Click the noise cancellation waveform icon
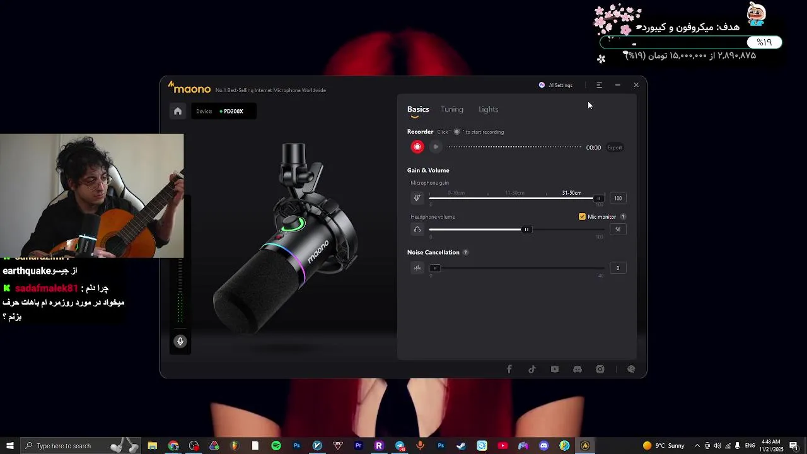The width and height of the screenshot is (807, 454). tap(417, 268)
